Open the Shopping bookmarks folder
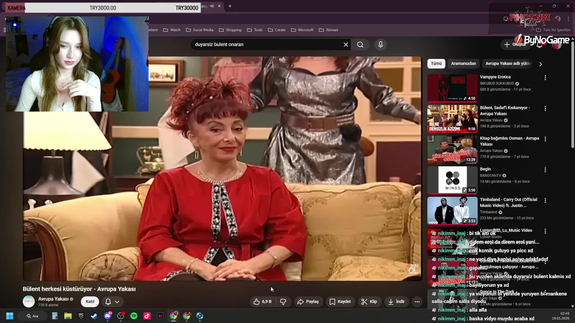 click(230, 30)
